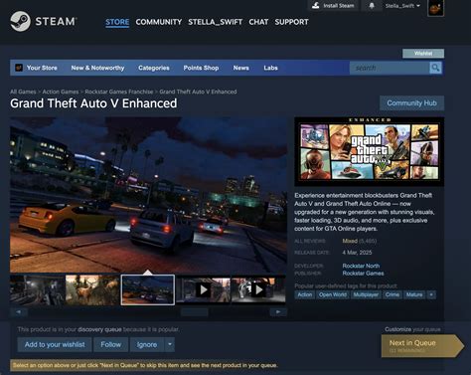
Task: Open All Games breadcrumb link
Action: (x=23, y=92)
